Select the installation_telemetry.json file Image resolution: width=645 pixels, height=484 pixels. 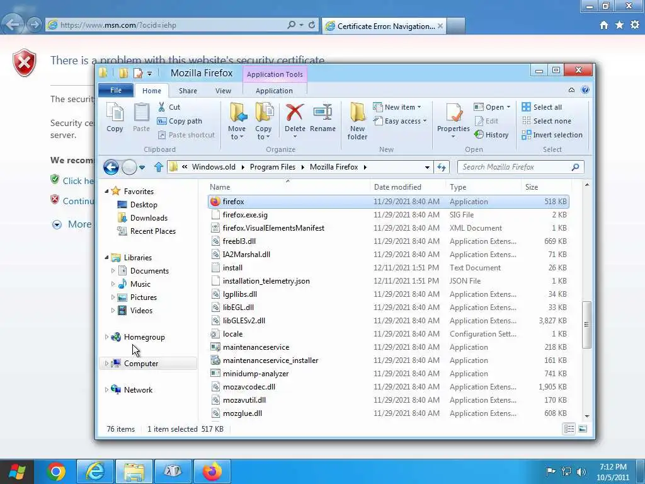389,281
